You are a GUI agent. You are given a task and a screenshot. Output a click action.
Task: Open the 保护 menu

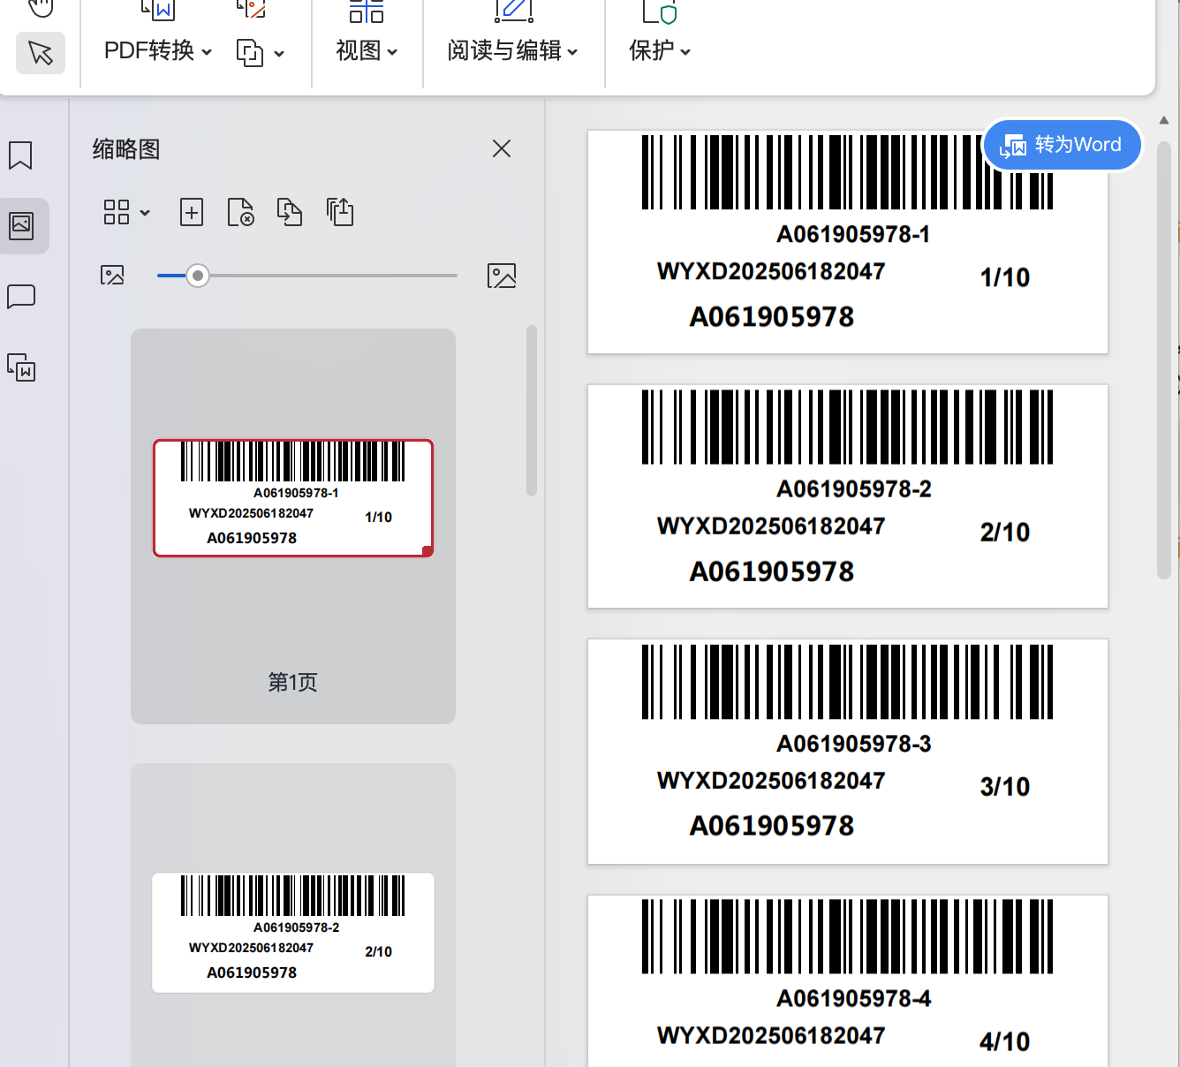coord(659,51)
